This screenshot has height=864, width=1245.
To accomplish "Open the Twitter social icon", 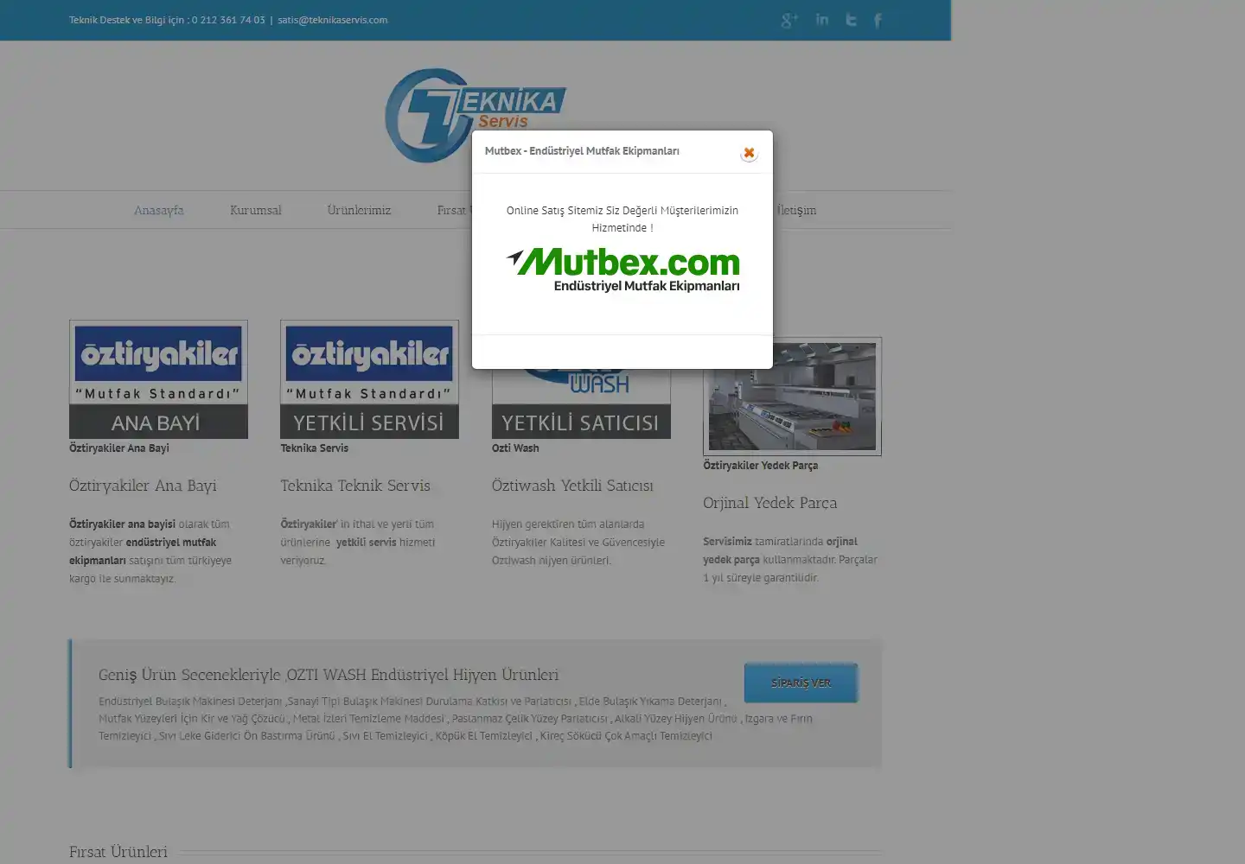I will (851, 20).
